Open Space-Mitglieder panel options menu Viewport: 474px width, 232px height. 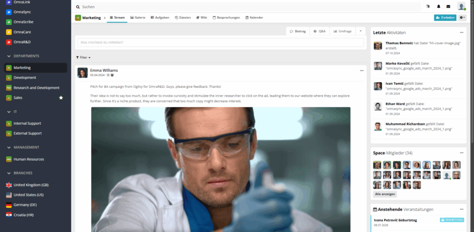[x=461, y=153]
